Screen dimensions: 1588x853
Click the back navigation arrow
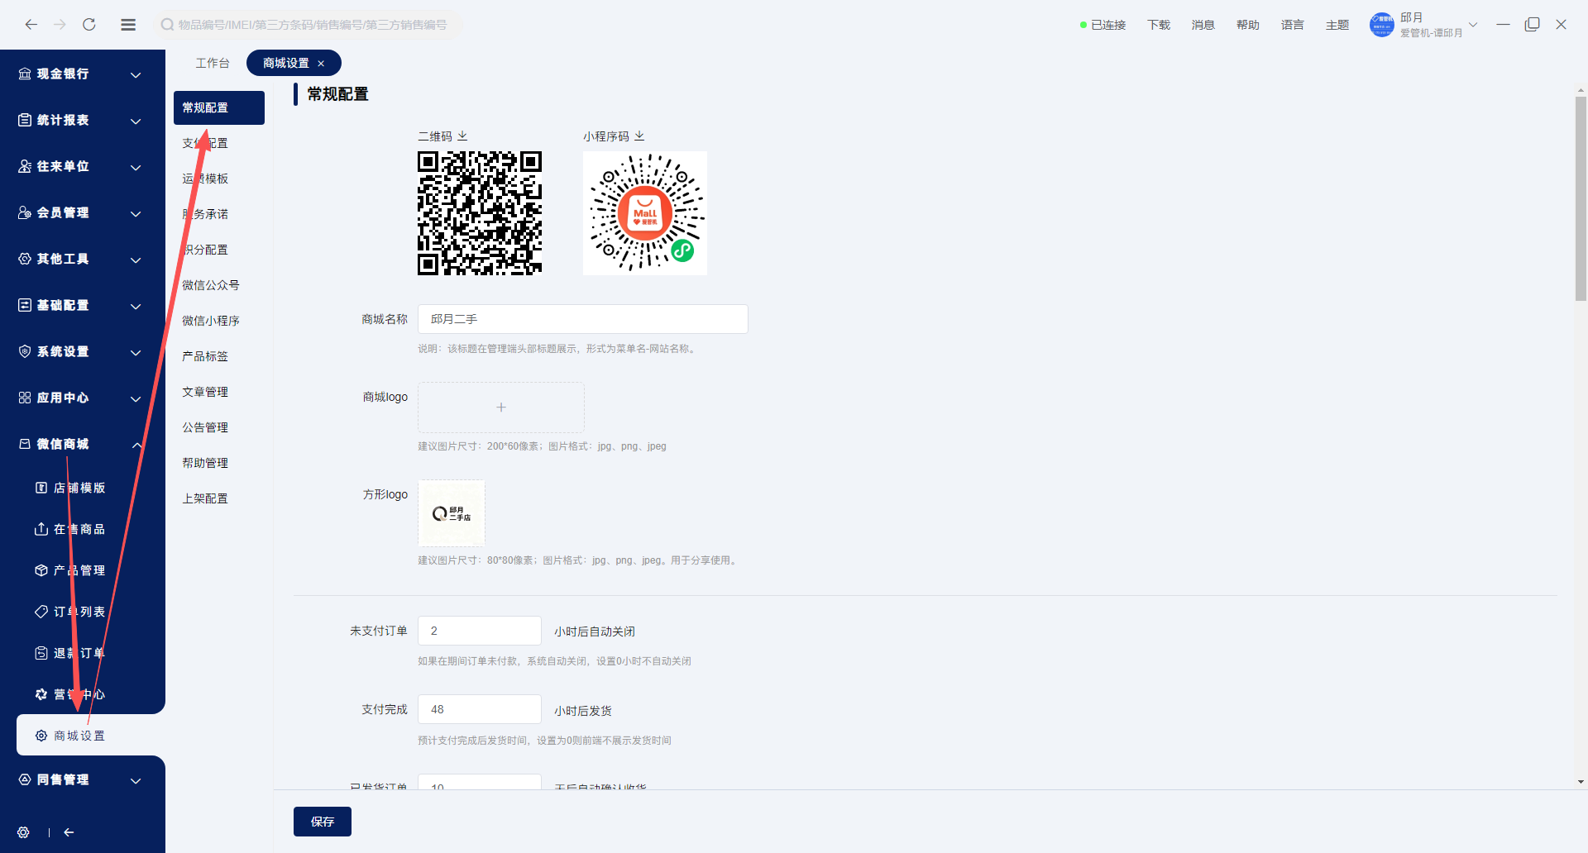(x=31, y=25)
